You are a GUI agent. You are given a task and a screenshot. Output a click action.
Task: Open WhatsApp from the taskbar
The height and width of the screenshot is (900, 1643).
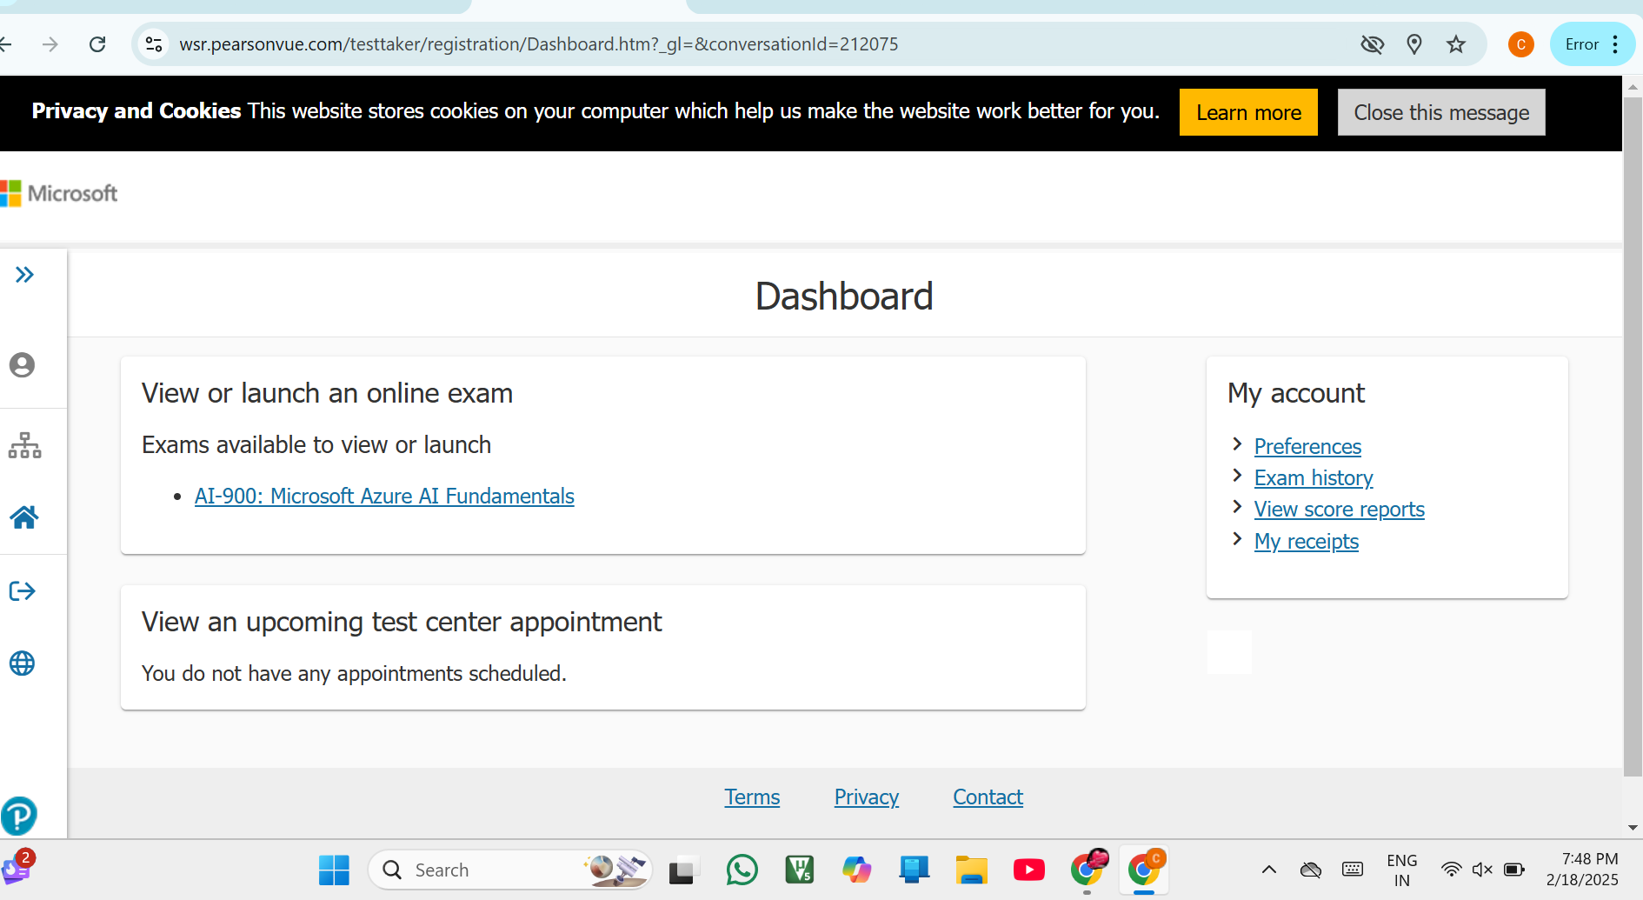coord(742,870)
